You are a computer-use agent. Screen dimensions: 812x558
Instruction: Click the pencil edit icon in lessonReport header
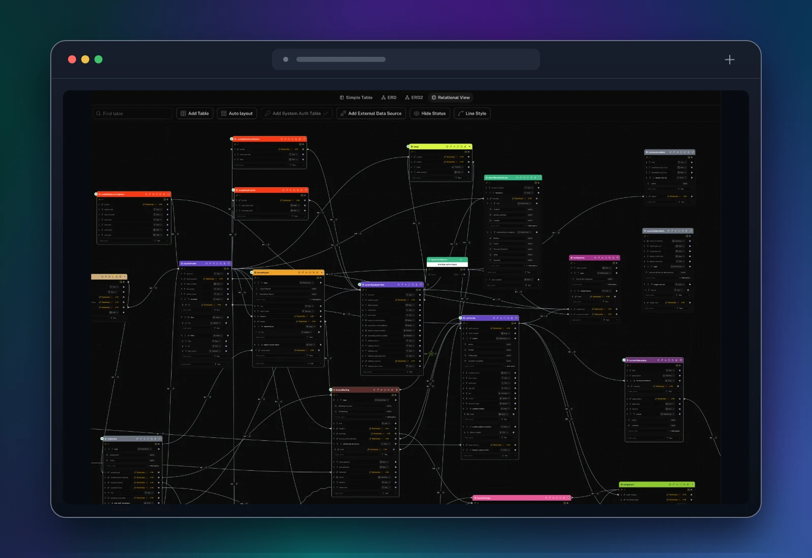(x=303, y=272)
